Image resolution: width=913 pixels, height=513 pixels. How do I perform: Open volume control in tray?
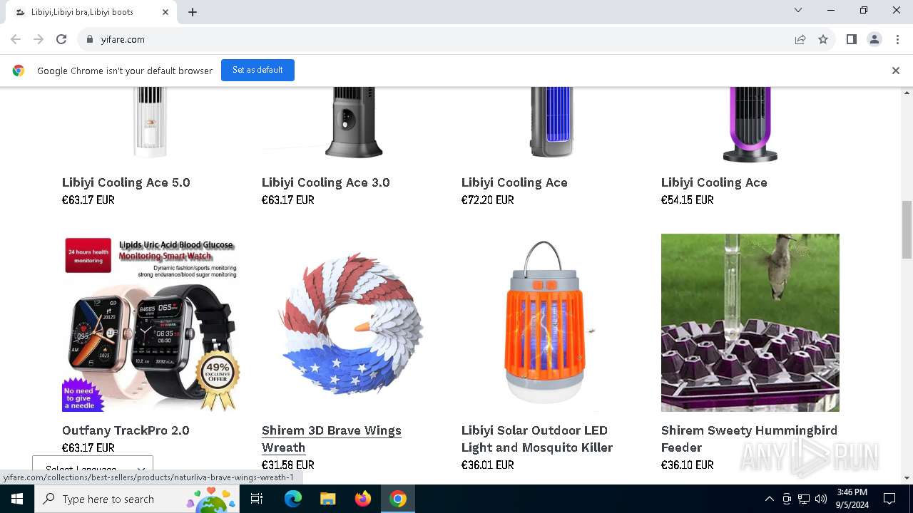pyautogui.click(x=821, y=499)
